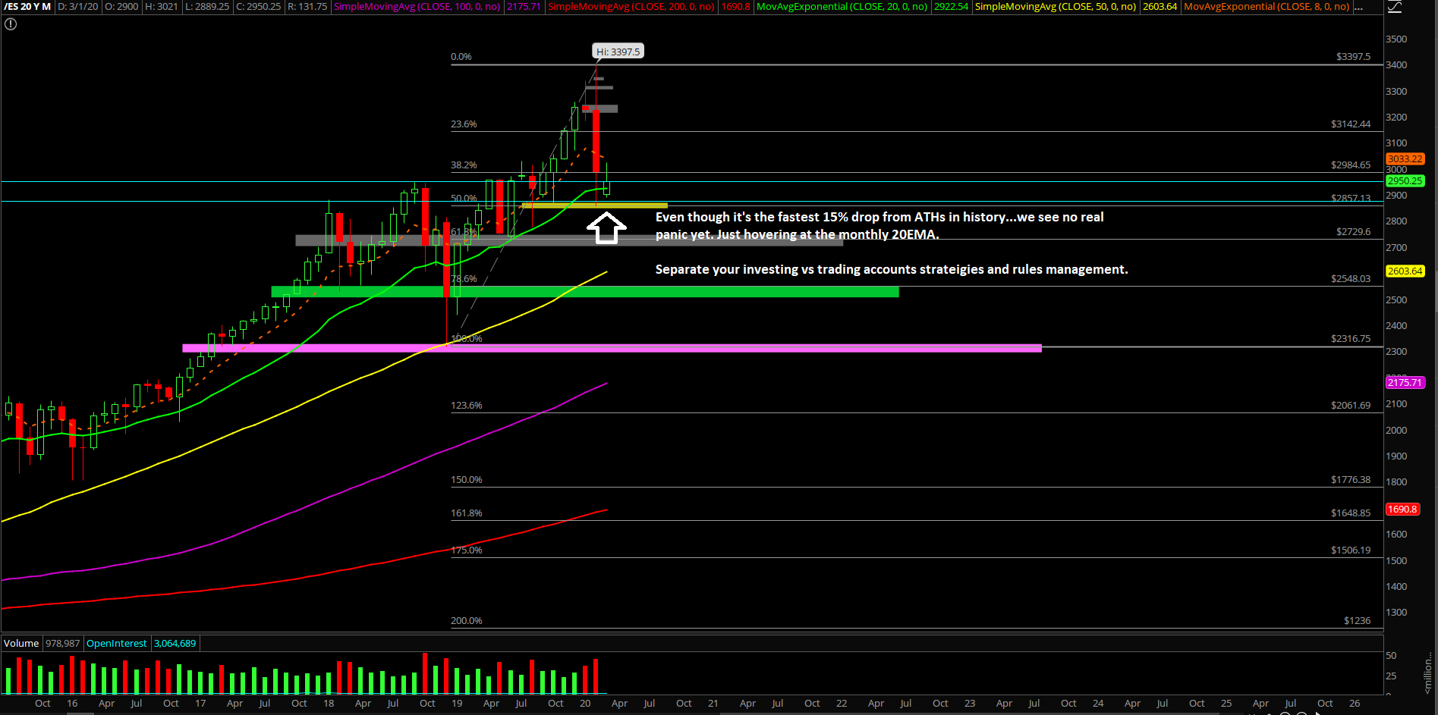Click the $3397.5 Fibonacci price label
The image size is (1438, 715).
1353,57
